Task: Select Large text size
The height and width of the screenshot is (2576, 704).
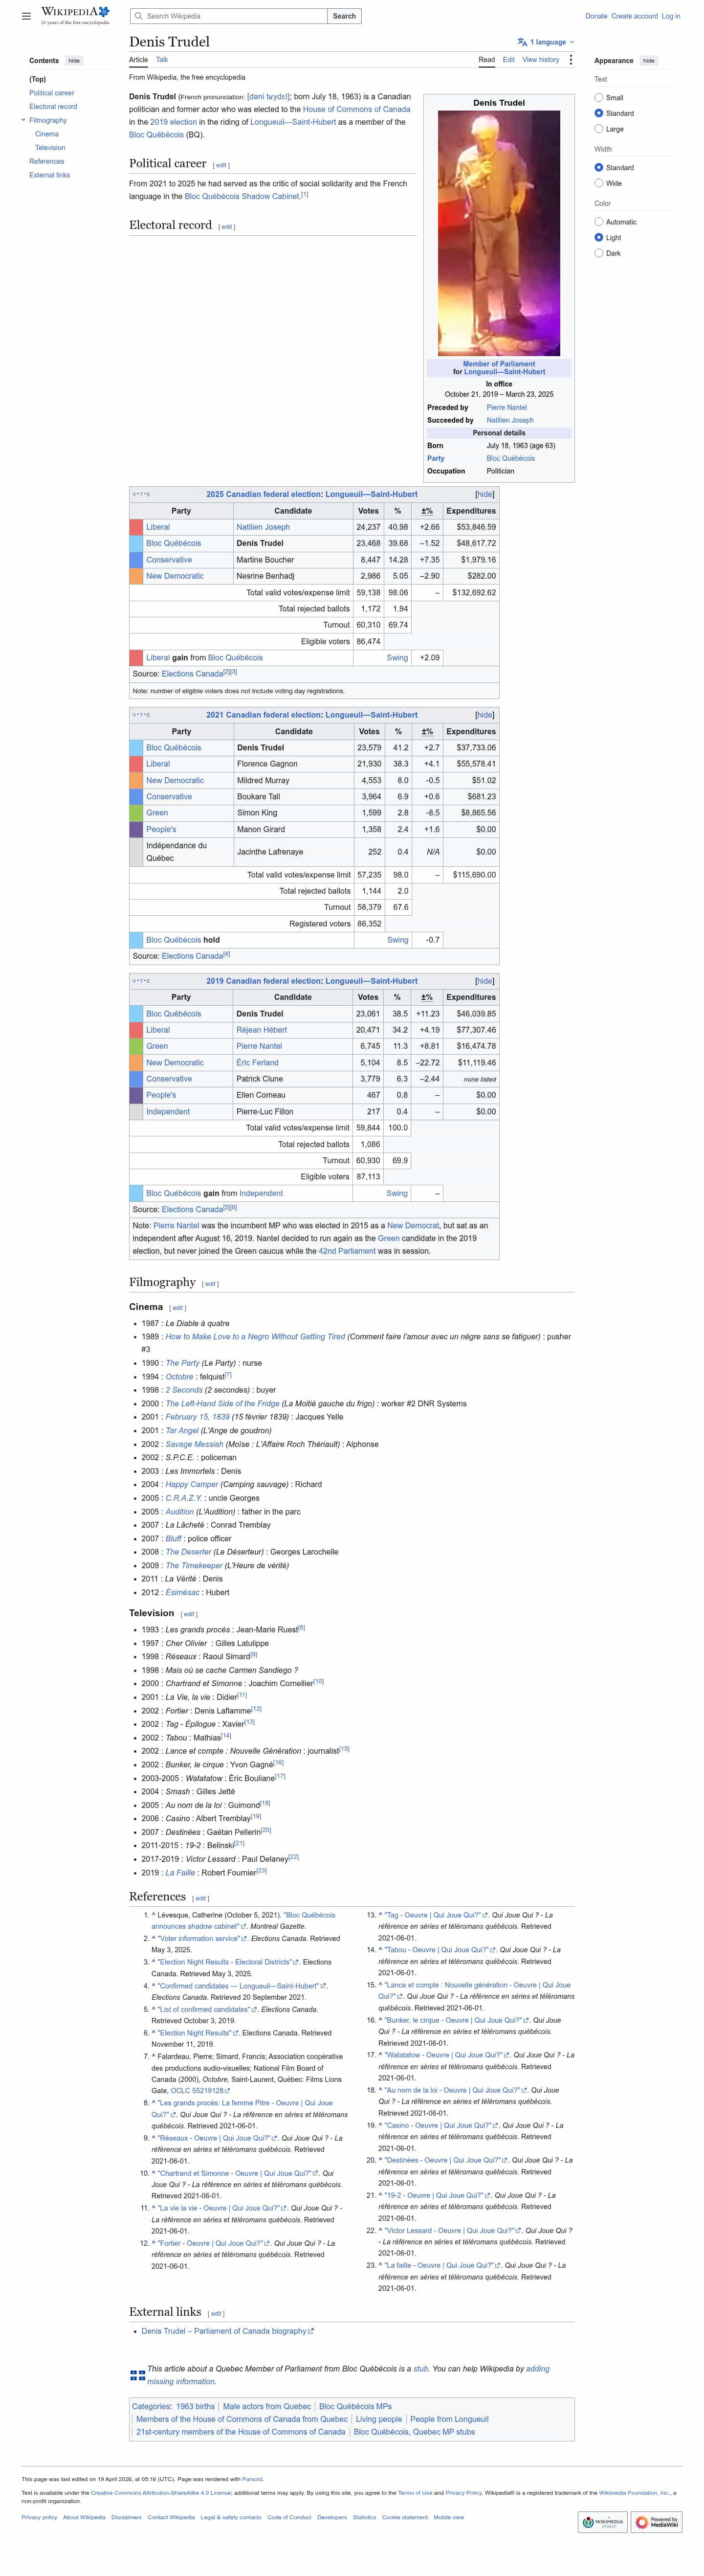Action: (598, 129)
